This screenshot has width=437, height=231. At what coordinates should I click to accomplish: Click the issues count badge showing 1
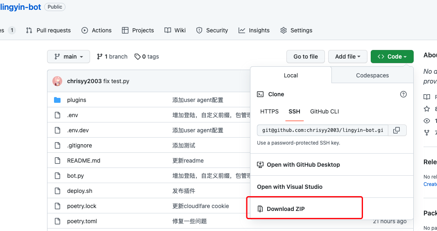(x=12, y=30)
